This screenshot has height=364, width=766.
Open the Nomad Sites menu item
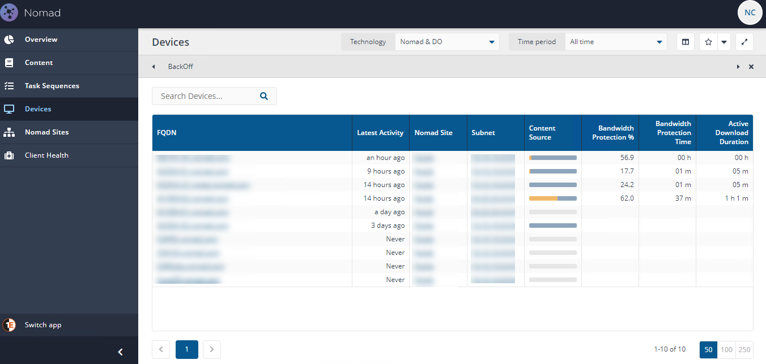pyautogui.click(x=69, y=132)
